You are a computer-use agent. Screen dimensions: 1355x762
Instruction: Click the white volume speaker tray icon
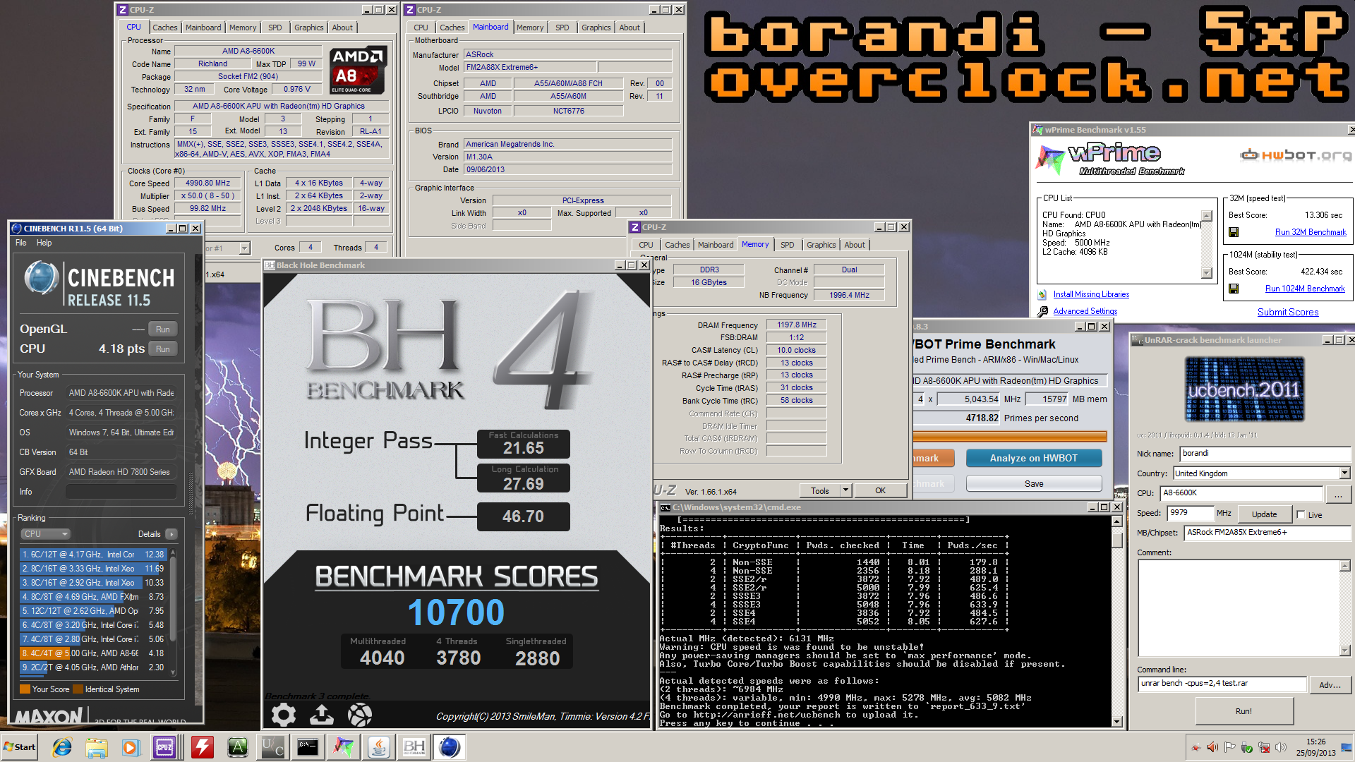click(1281, 747)
